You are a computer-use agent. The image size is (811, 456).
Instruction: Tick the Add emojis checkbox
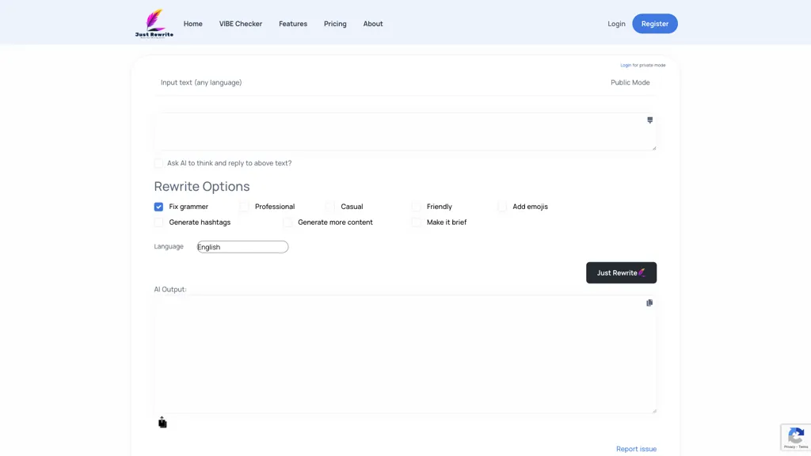click(x=501, y=207)
